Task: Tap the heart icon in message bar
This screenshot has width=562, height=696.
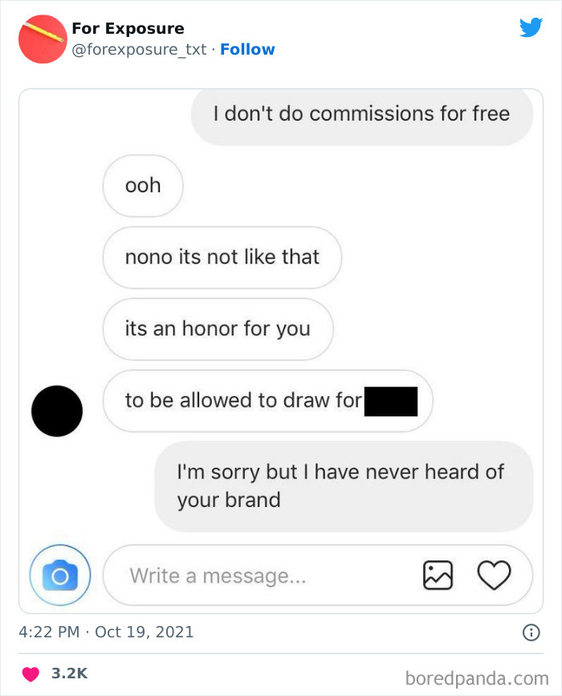Action: [x=494, y=575]
